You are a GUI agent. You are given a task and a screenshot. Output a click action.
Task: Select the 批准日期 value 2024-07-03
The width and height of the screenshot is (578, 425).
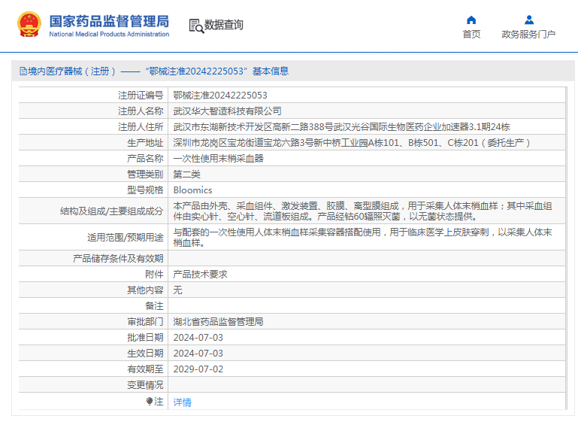pos(198,338)
